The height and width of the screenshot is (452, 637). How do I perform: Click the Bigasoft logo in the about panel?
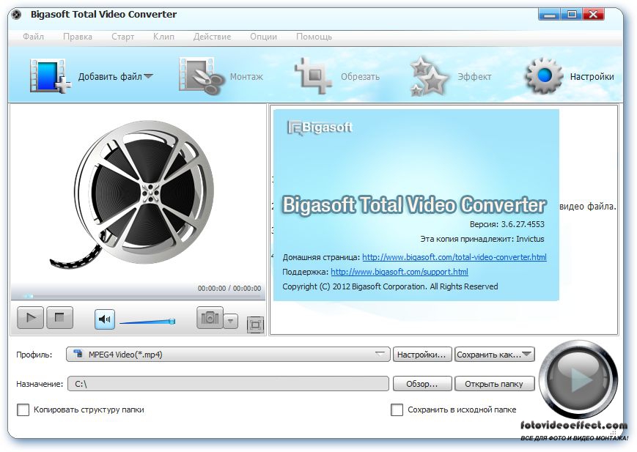(x=320, y=127)
